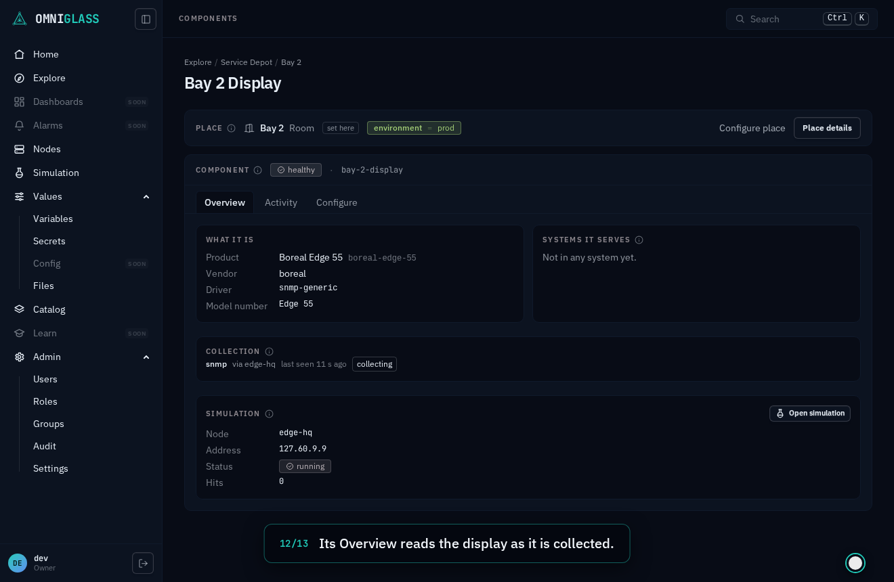The image size is (894, 582).
Task: Click the info icon next to COMPONENT
Action: click(257, 170)
